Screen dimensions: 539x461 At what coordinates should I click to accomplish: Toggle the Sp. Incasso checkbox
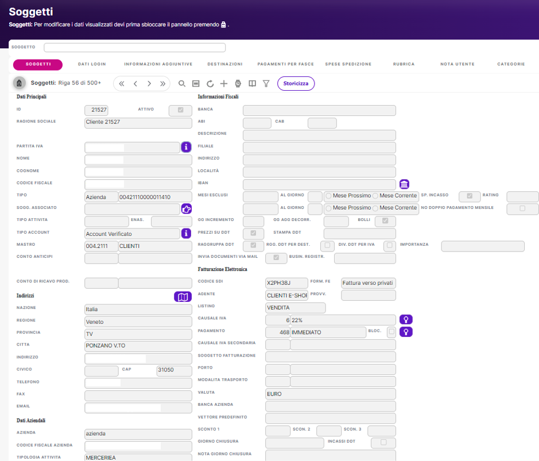[470, 196]
